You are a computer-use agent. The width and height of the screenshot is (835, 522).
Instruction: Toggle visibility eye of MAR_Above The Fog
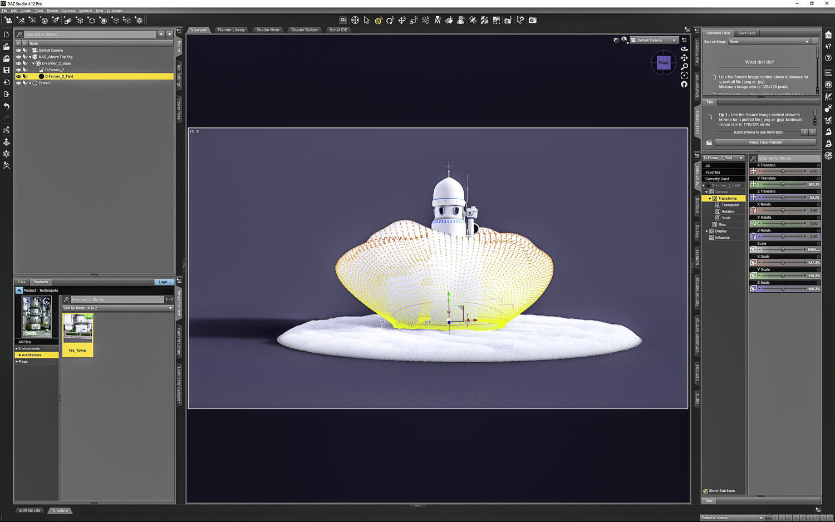(18, 57)
